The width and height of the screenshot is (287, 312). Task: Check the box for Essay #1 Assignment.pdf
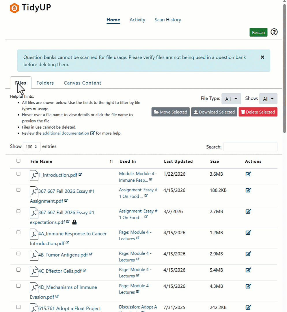pyautogui.click(x=18, y=190)
